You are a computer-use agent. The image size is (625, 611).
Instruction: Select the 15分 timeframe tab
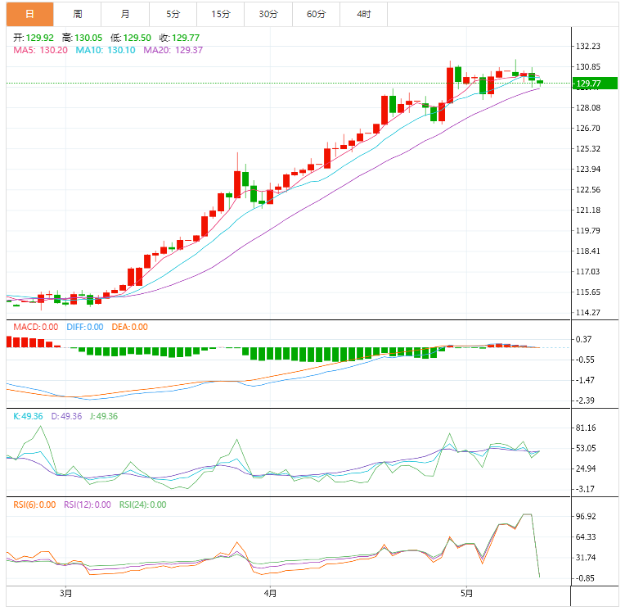[220, 14]
